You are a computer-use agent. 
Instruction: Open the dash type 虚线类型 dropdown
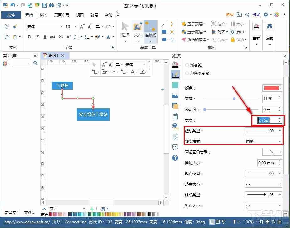click(264, 131)
